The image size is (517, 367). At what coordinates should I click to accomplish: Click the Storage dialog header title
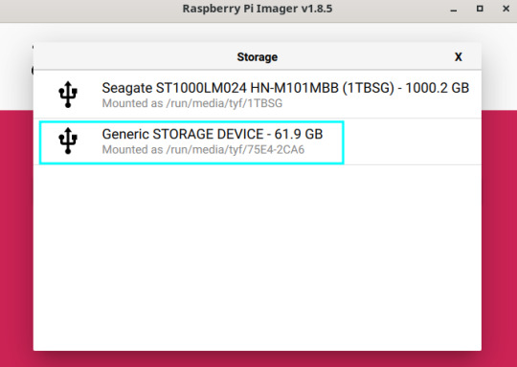258,57
